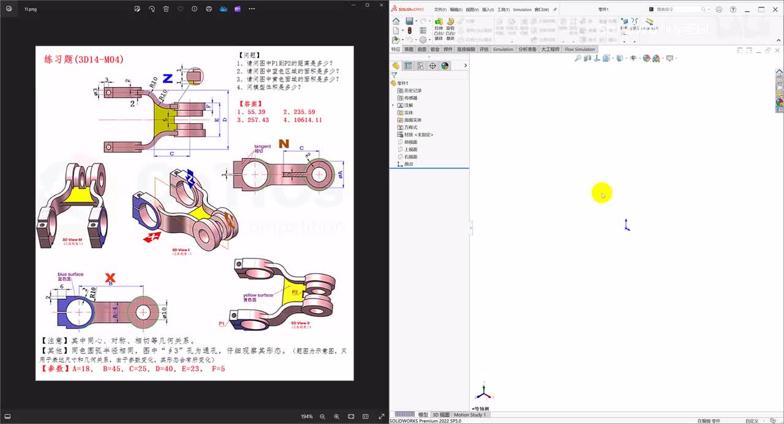Select 前视图 plane in the tree
The height and width of the screenshot is (424, 784).
coord(407,142)
